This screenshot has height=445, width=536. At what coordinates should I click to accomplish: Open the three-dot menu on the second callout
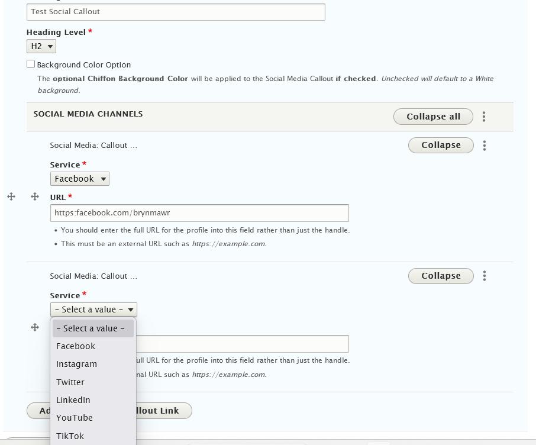485,276
